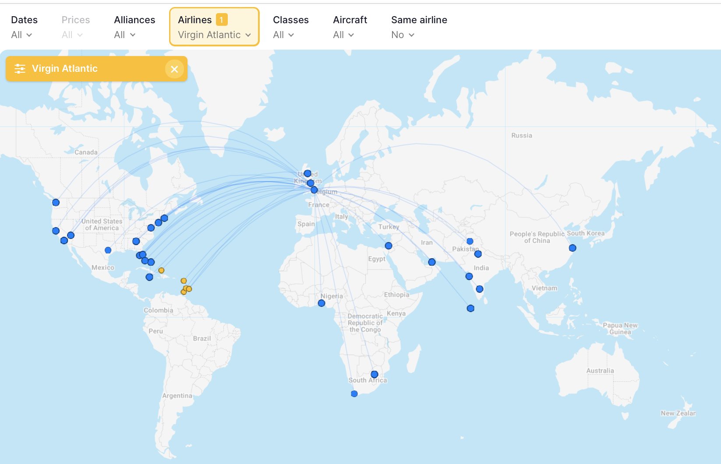
Task: Open the Aircraft filter dropdown
Action: (350, 27)
